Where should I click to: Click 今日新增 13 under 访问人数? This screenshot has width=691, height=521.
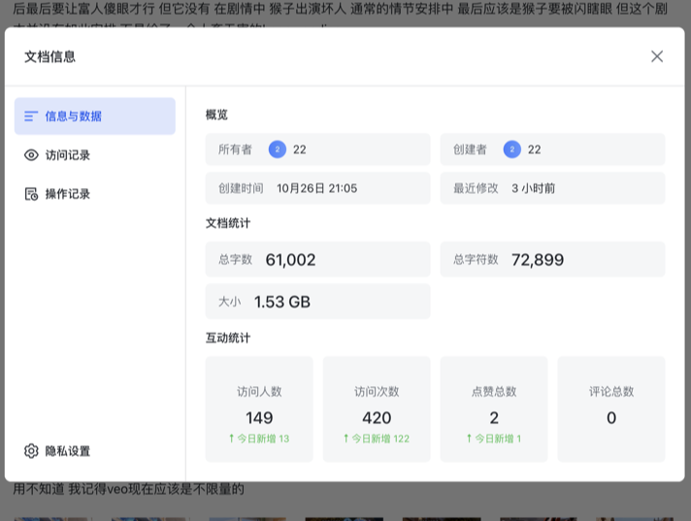point(259,439)
